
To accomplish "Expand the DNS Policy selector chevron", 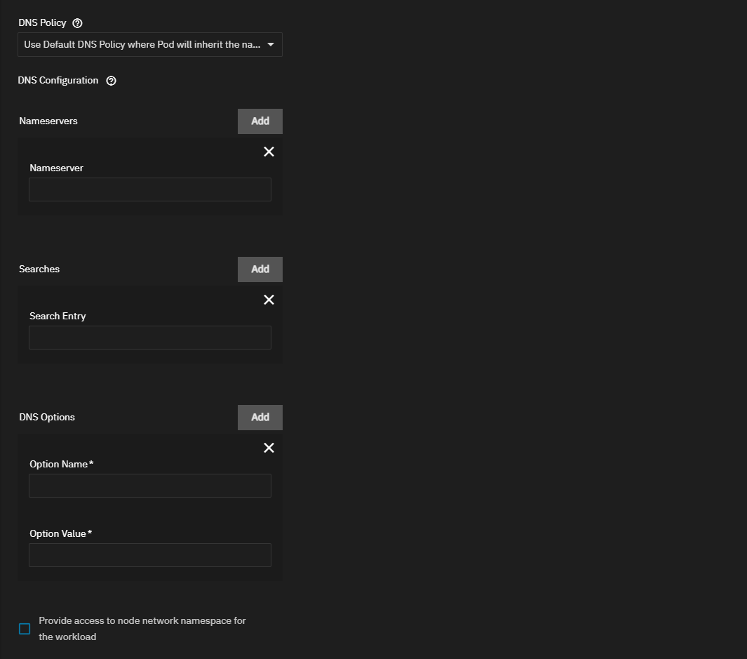I will (x=271, y=44).
